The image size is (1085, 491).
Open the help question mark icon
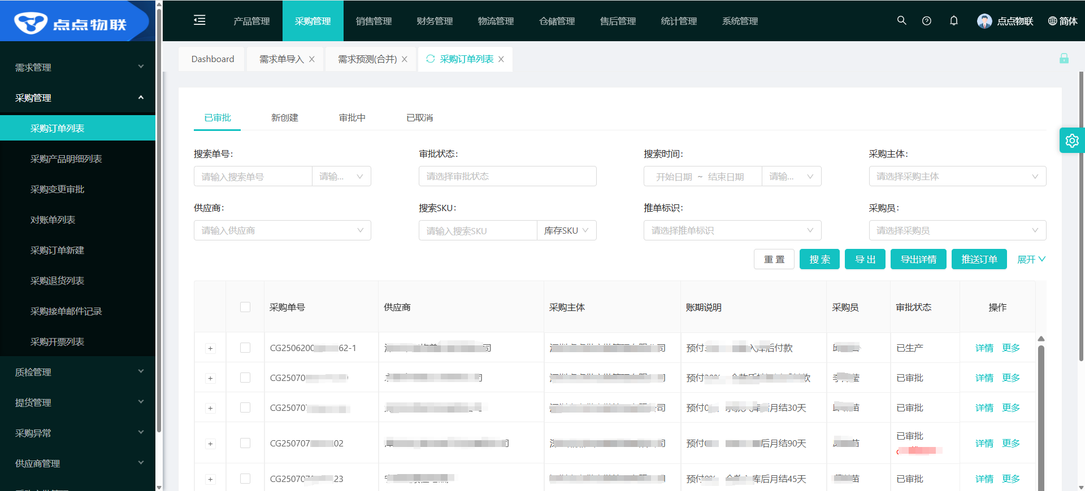pyautogui.click(x=926, y=21)
